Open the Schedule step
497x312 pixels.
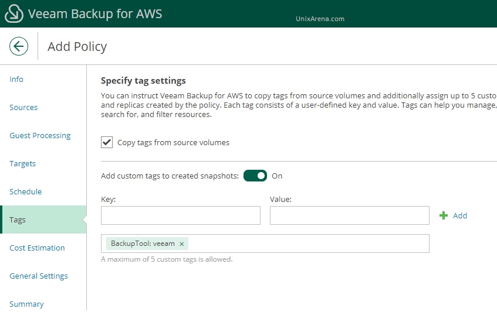(x=26, y=192)
